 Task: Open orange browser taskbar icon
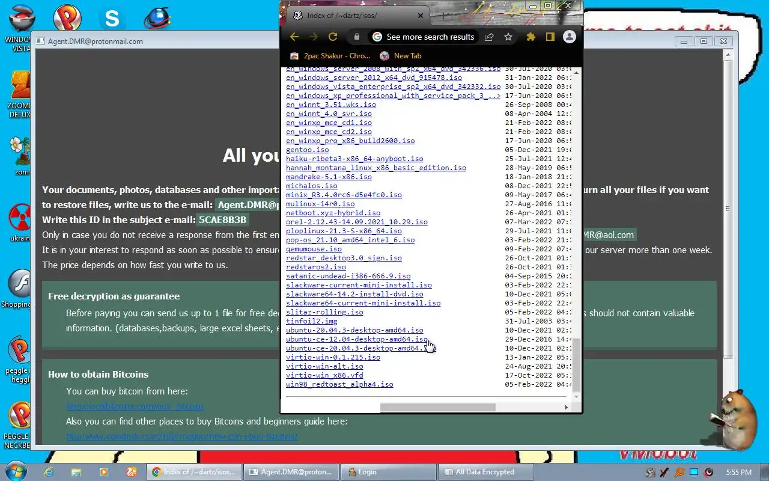(x=131, y=472)
